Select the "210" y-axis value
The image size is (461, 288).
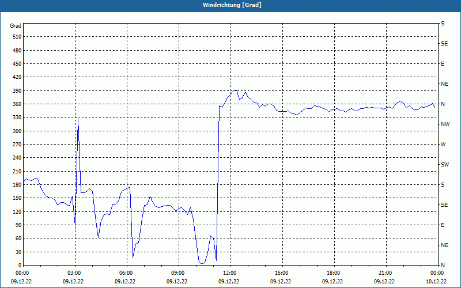point(17,171)
